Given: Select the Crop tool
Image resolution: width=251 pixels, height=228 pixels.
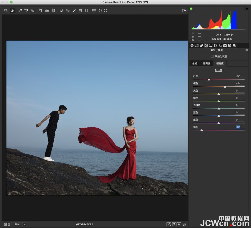Looking at the screenshot, I should pyautogui.click(x=40, y=11).
